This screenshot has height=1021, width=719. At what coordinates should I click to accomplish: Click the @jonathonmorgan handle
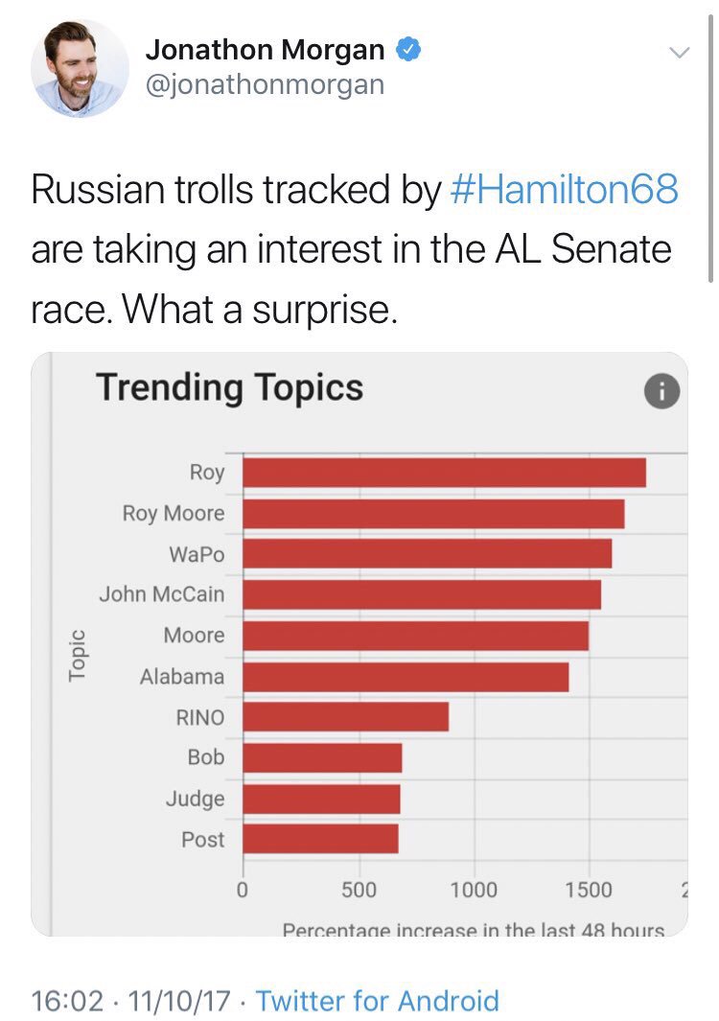(x=264, y=84)
